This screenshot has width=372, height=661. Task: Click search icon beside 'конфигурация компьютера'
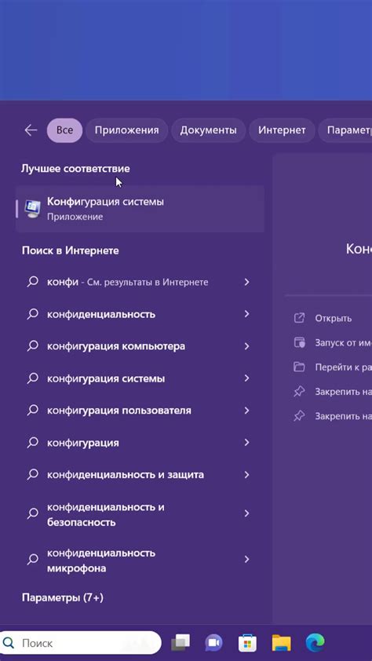point(32,346)
